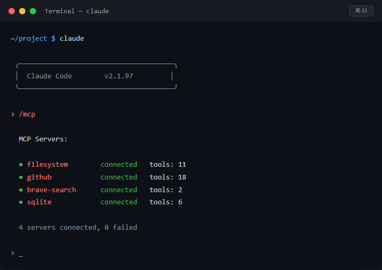Click the 복사 copy button
The height and width of the screenshot is (270, 382).
click(x=361, y=11)
